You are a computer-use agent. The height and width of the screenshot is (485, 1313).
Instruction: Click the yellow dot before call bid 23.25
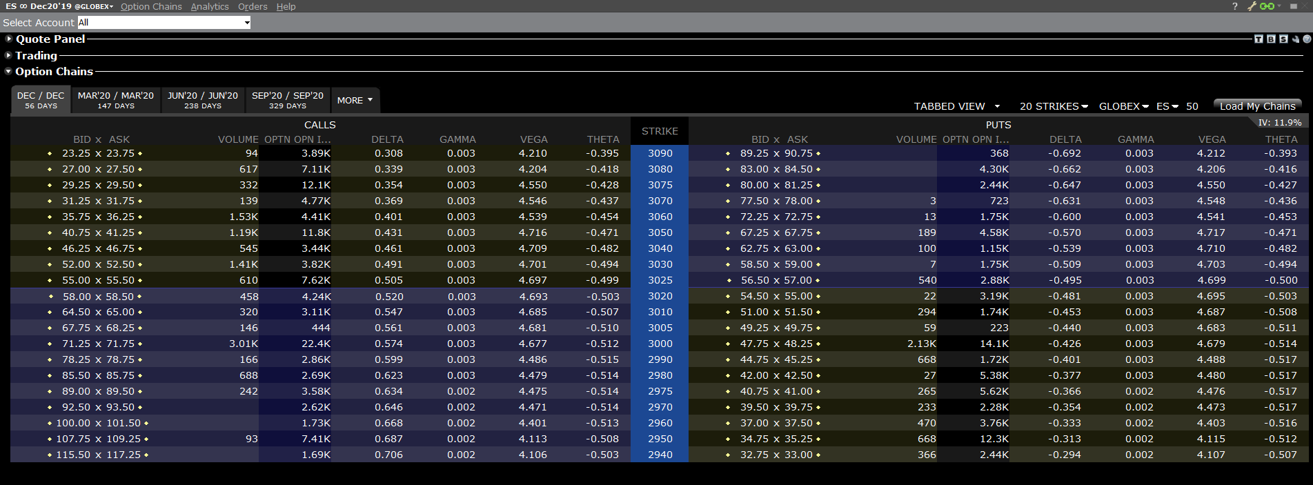50,153
